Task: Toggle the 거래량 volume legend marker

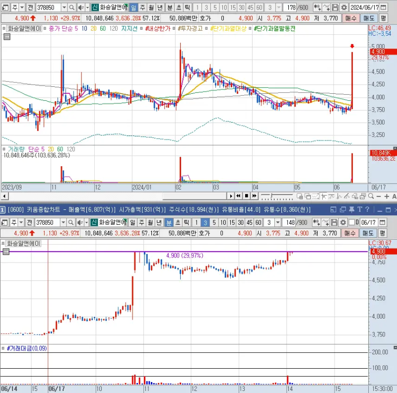Action: [4, 149]
